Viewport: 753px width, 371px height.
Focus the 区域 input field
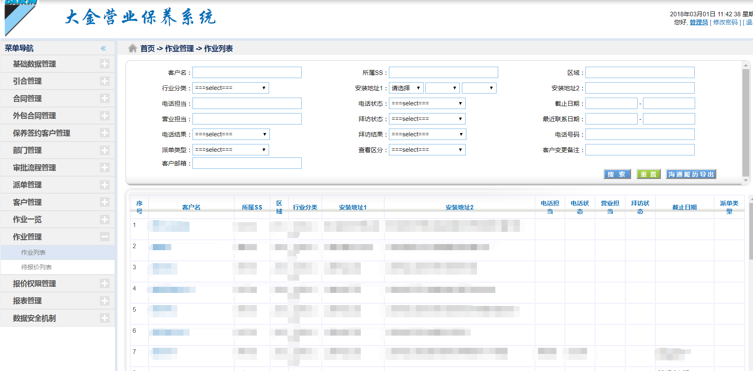(640, 72)
